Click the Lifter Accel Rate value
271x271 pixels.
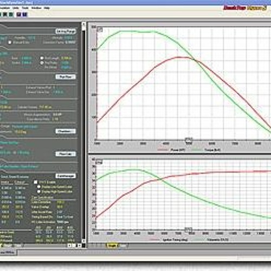coord(60,212)
